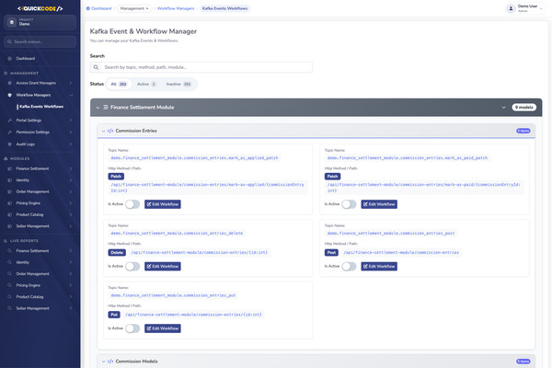Click the QuickCode logo

tap(40, 8)
